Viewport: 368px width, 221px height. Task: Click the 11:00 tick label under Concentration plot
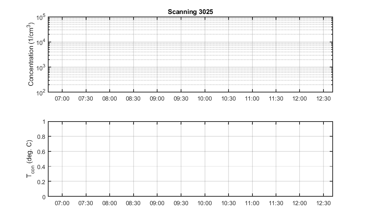pos(252,99)
